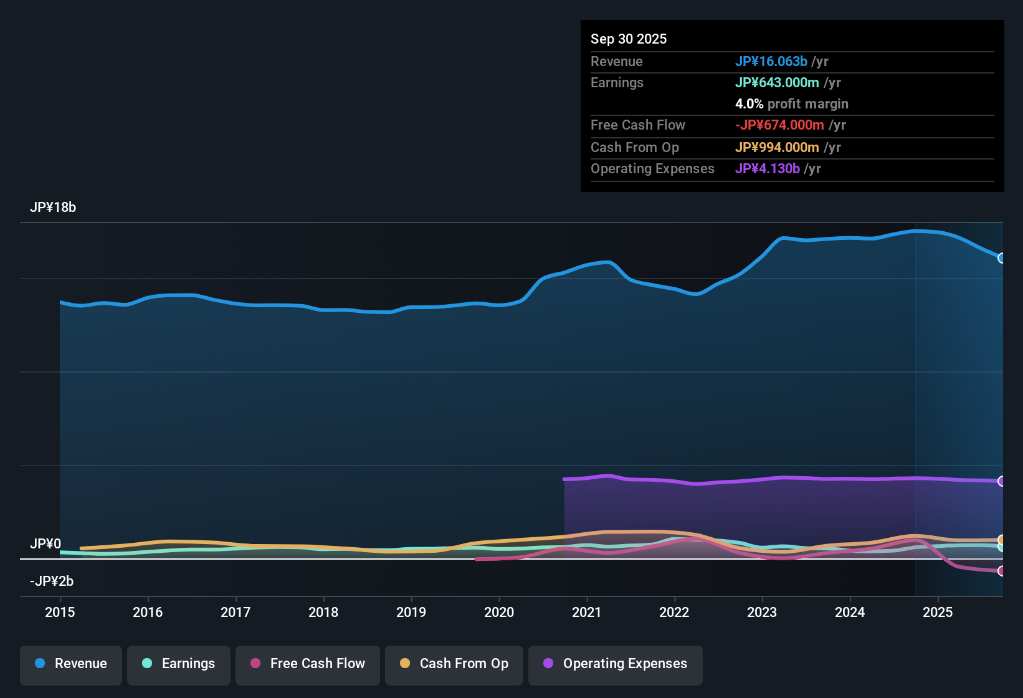This screenshot has height=698, width=1023.
Task: Toggle the Revenue series visibility
Action: (70, 664)
